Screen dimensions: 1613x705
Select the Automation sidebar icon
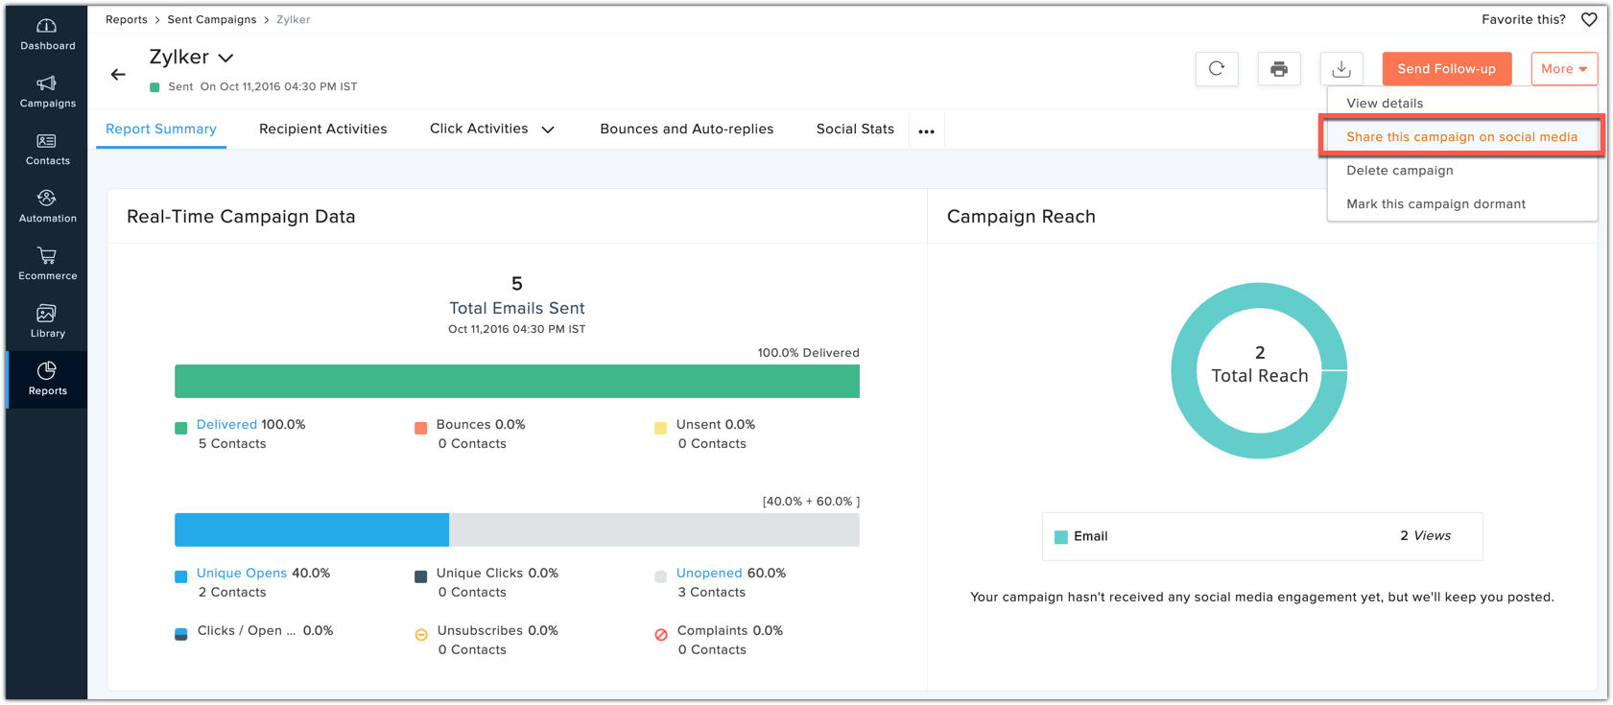click(47, 206)
